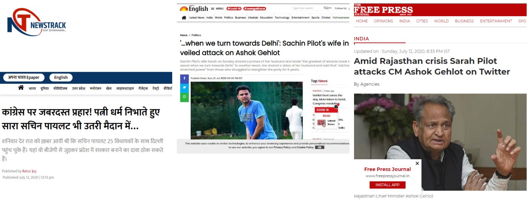The image size is (527, 205).
Task: Click the Free Press Journal logo
Action: (x=383, y=10)
